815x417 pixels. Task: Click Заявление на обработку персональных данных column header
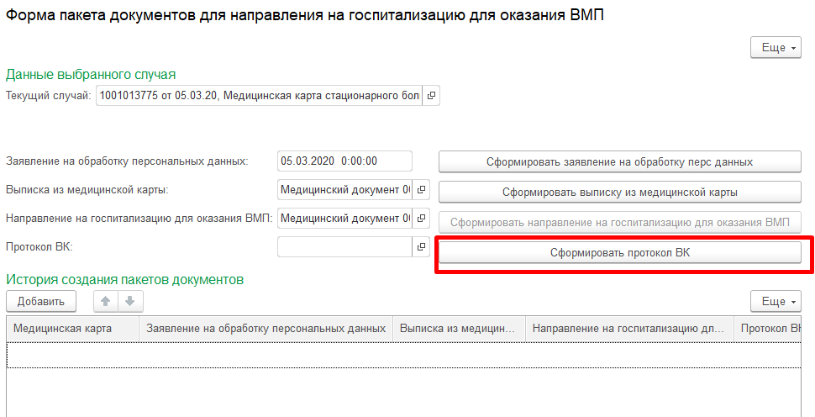pos(266,329)
